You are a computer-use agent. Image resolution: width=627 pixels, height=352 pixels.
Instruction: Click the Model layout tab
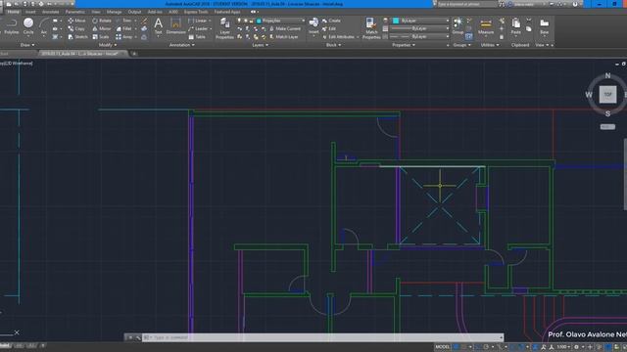(x=4, y=345)
